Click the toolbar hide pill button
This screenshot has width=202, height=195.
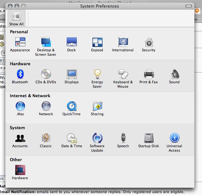(189, 6)
